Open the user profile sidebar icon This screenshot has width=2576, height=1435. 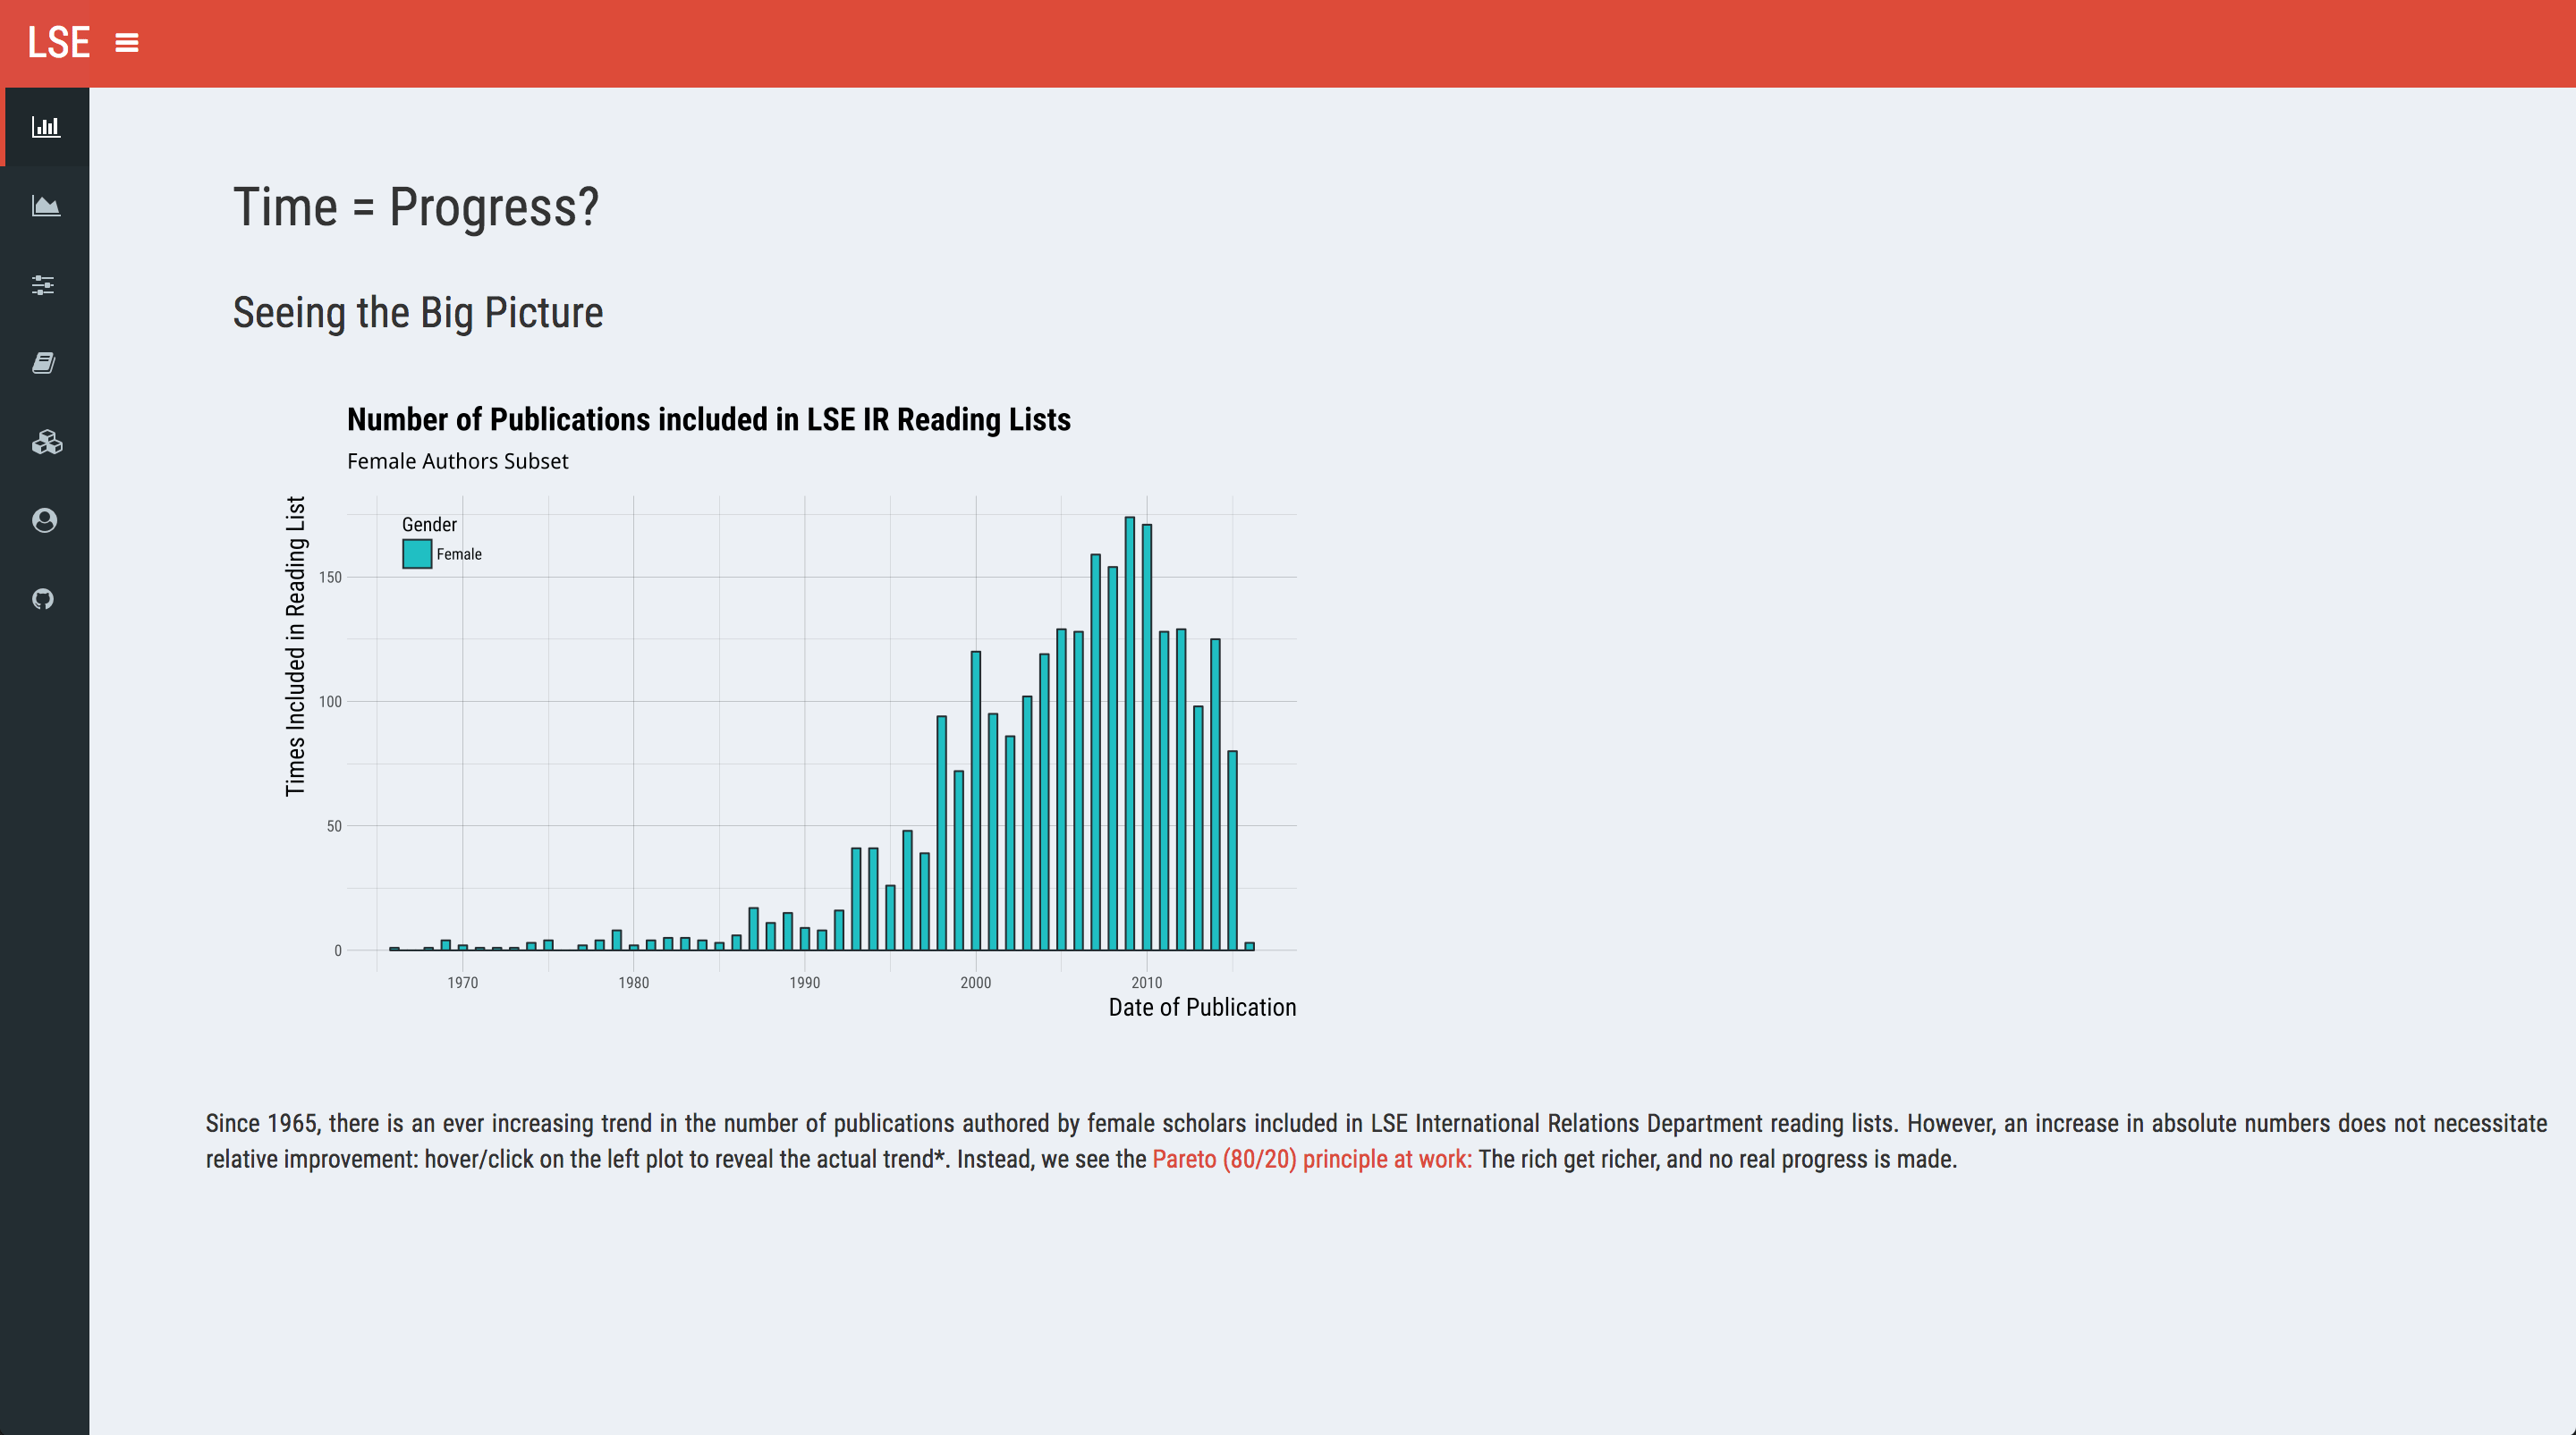click(x=45, y=520)
